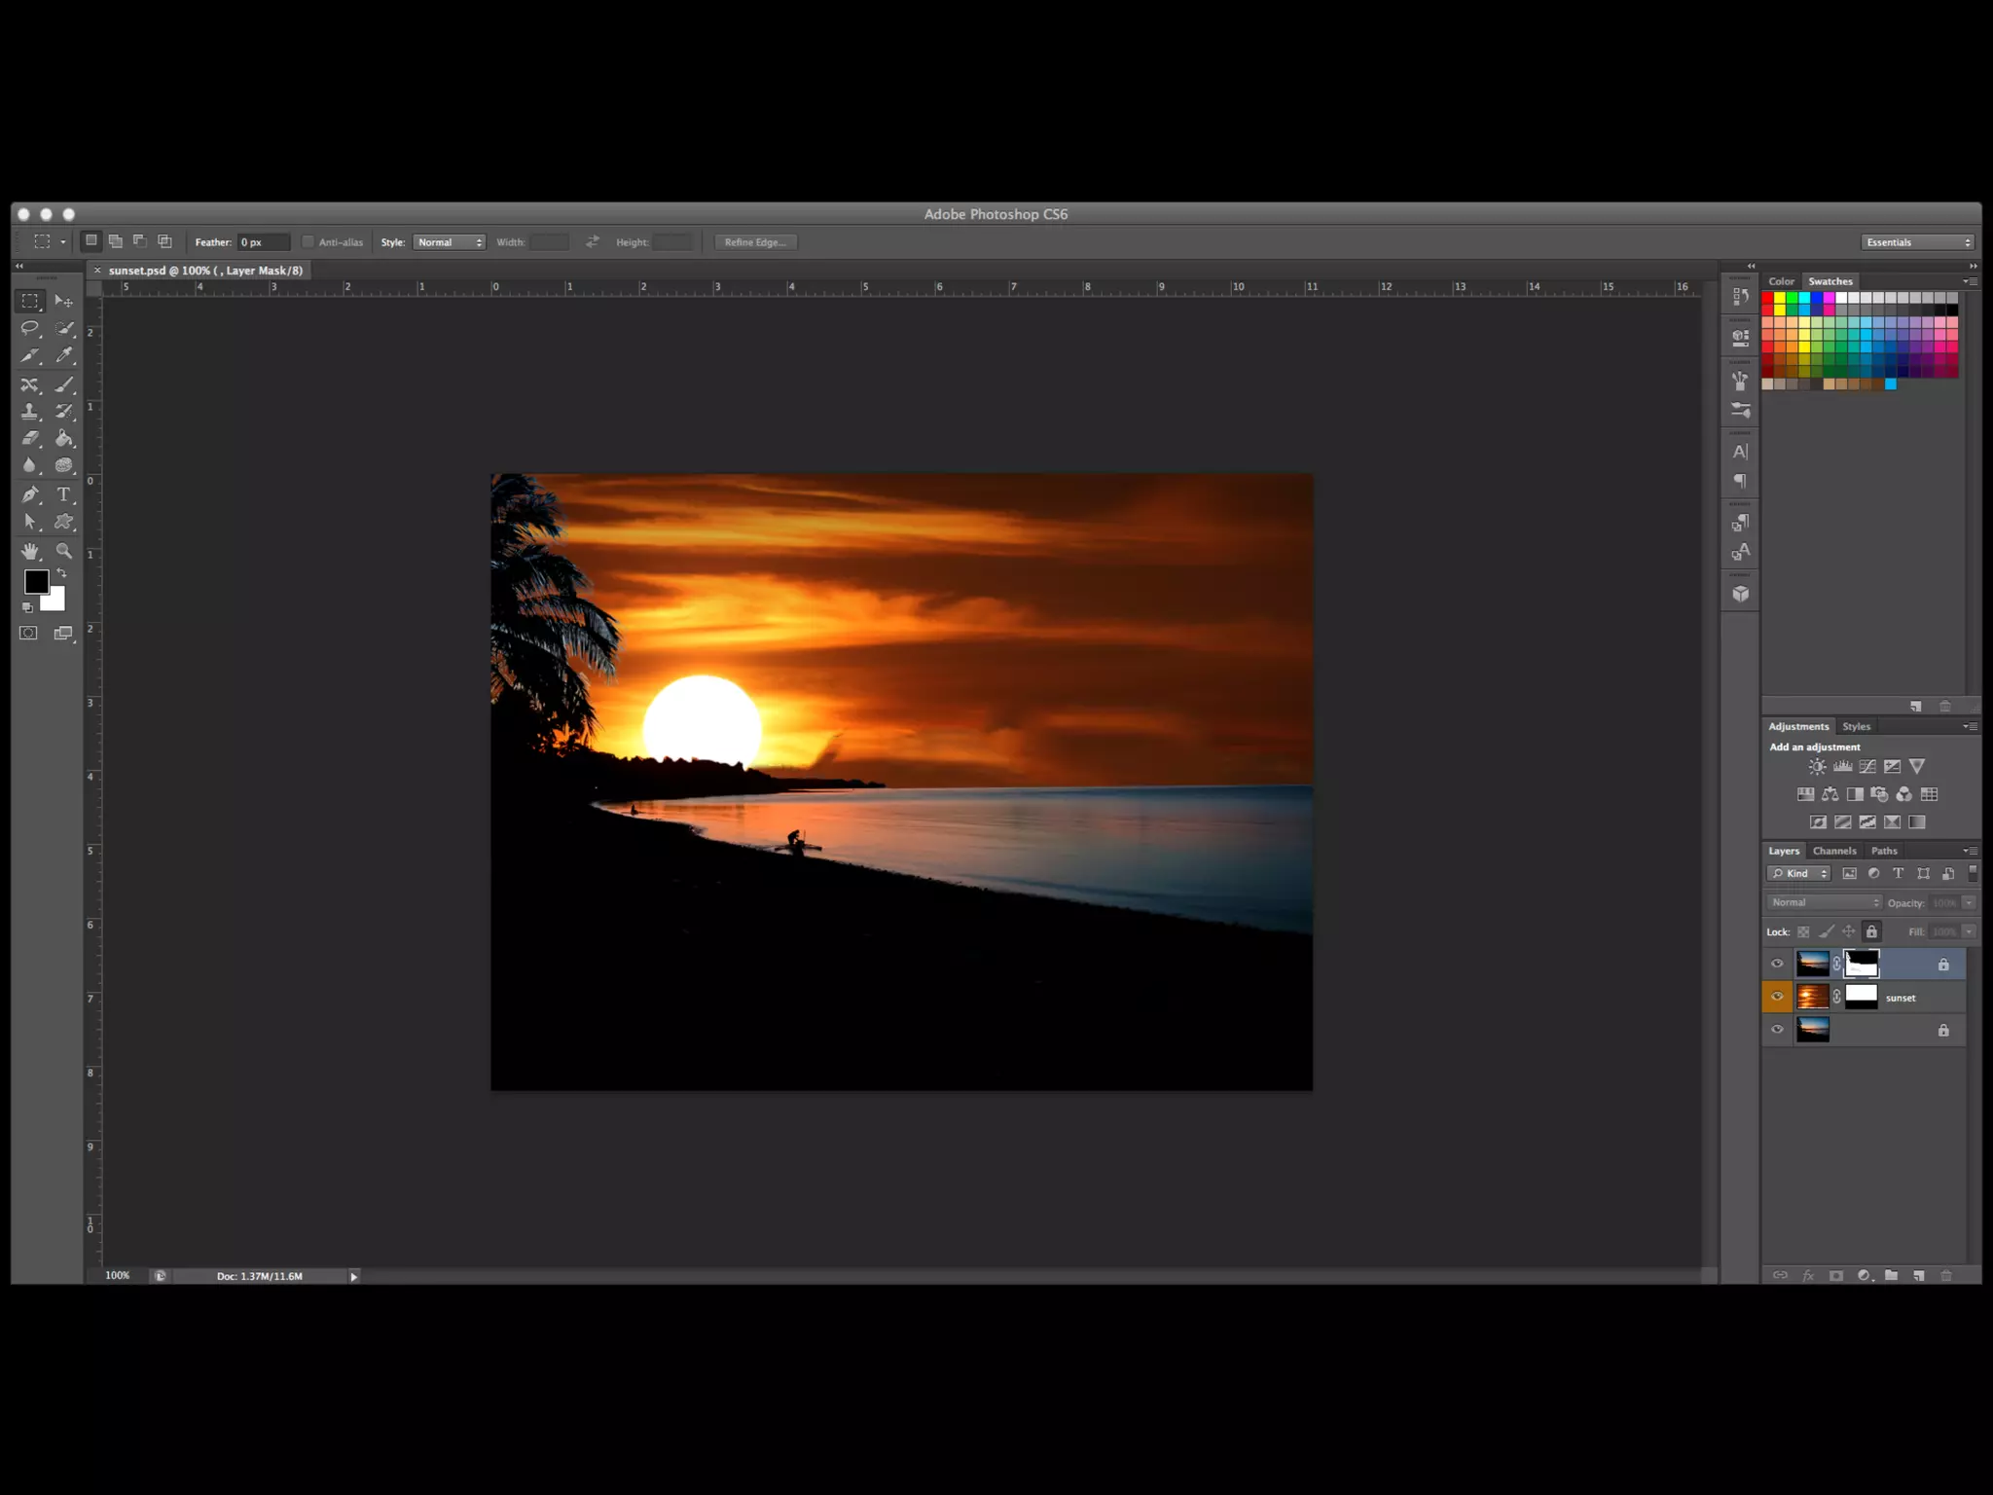Switch to the Color panel tab
Image resolution: width=1993 pixels, height=1495 pixels.
[x=1781, y=281]
